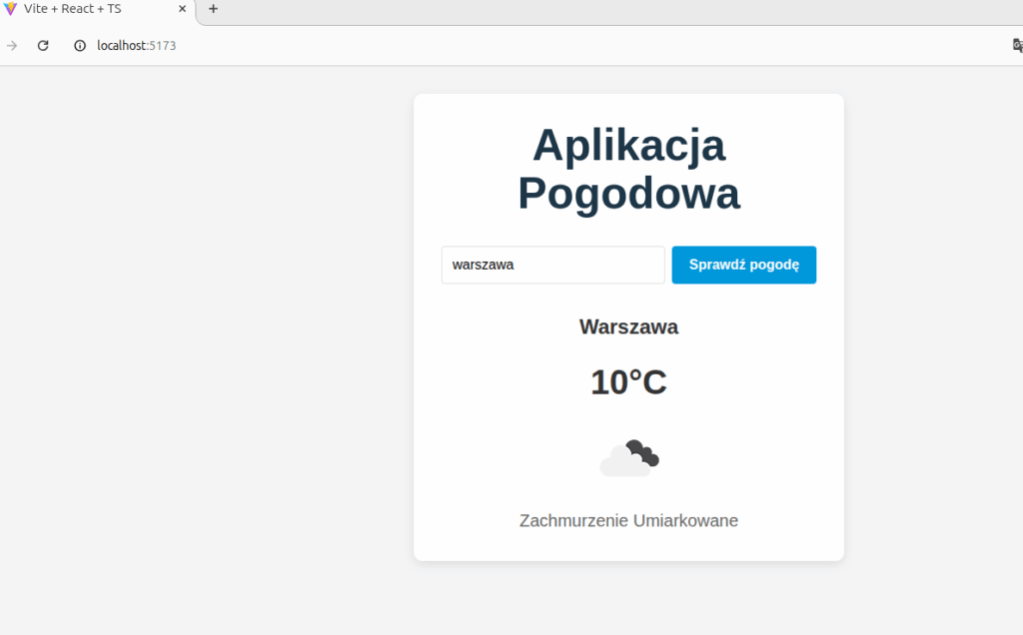
Task: Go forward with the browser arrow icon
Action: pyautogui.click(x=12, y=46)
